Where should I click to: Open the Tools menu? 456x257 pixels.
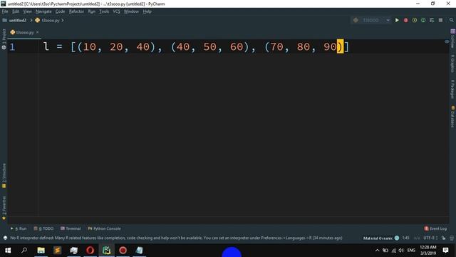pyautogui.click(x=104, y=11)
